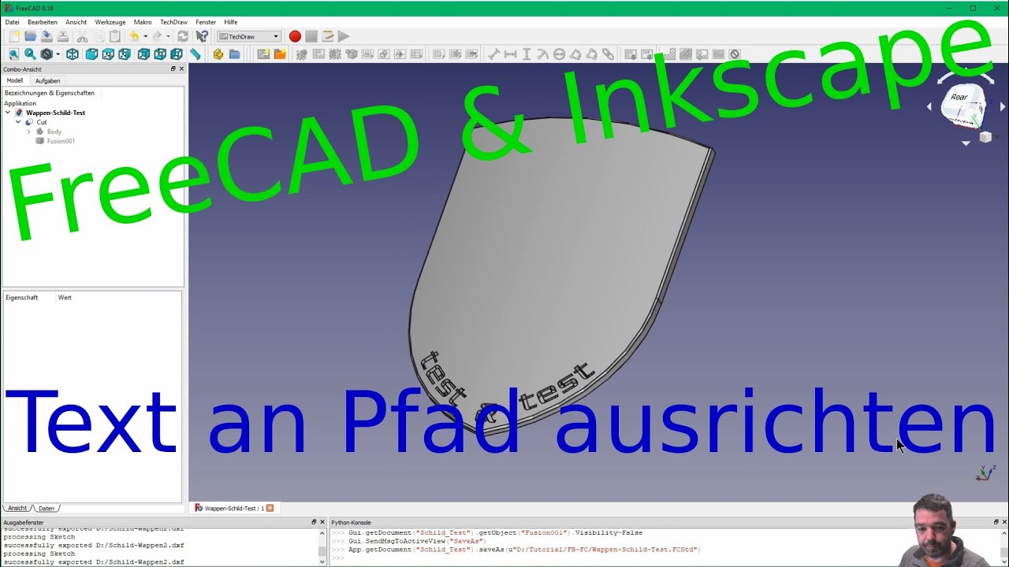The height and width of the screenshot is (567, 1009).
Task: Open the TechDraw menu
Action: 173,22
